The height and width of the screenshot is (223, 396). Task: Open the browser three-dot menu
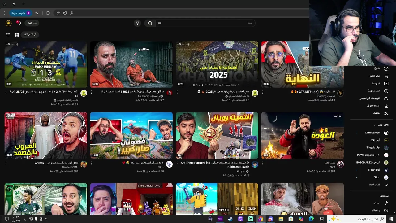4,13
